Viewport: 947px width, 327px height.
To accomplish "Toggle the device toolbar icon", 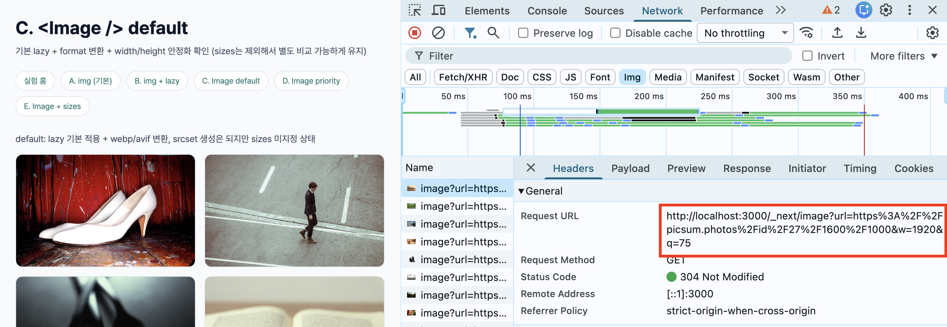I will tap(438, 10).
